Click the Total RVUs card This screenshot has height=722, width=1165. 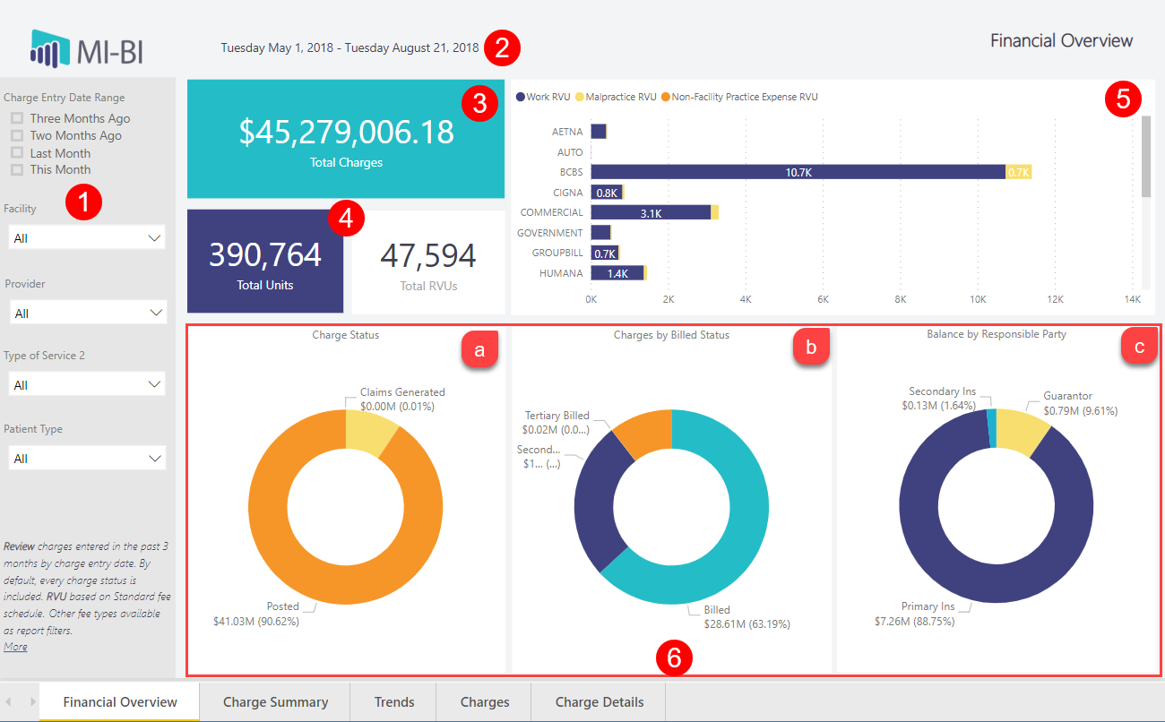pos(428,262)
